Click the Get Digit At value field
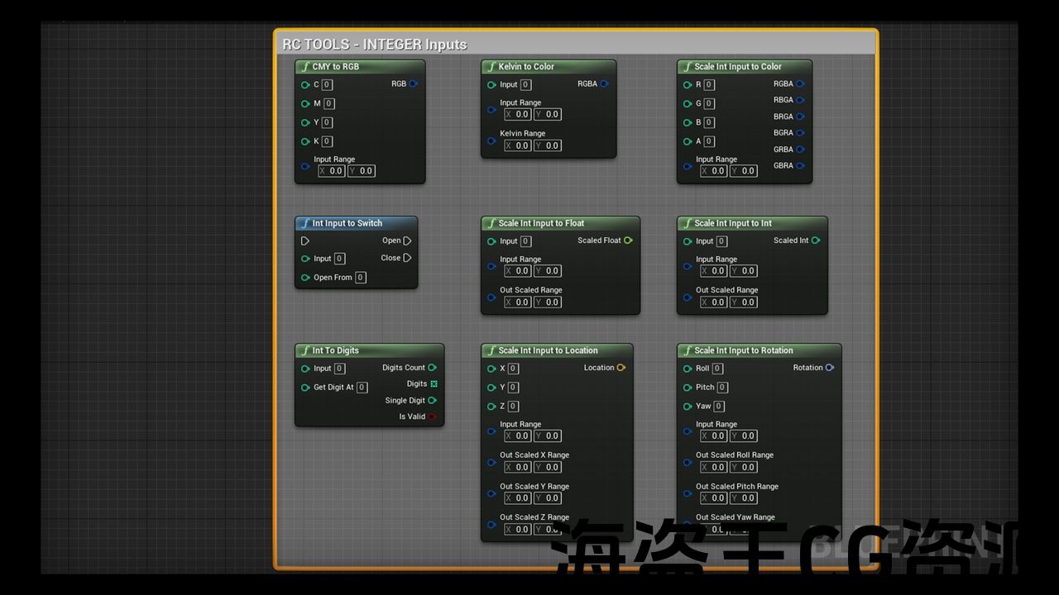The image size is (1059, 595). click(x=362, y=387)
